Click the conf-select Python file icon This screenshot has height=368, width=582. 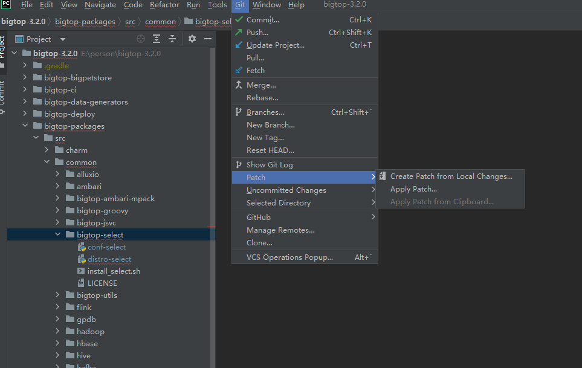coord(82,247)
